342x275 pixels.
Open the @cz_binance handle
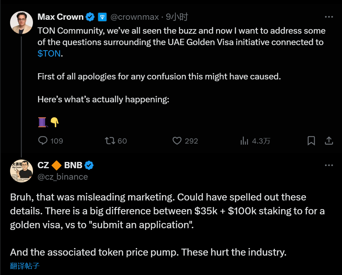tap(62, 177)
